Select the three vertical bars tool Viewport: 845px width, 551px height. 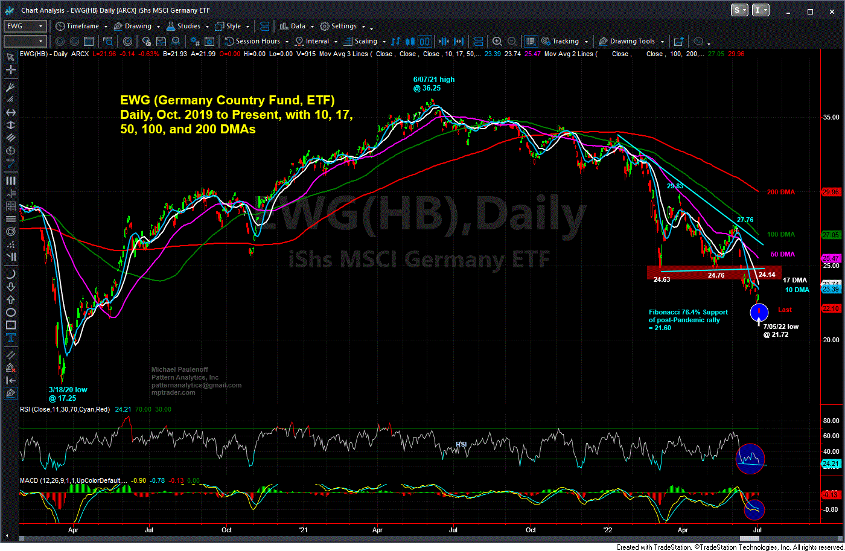point(10,181)
